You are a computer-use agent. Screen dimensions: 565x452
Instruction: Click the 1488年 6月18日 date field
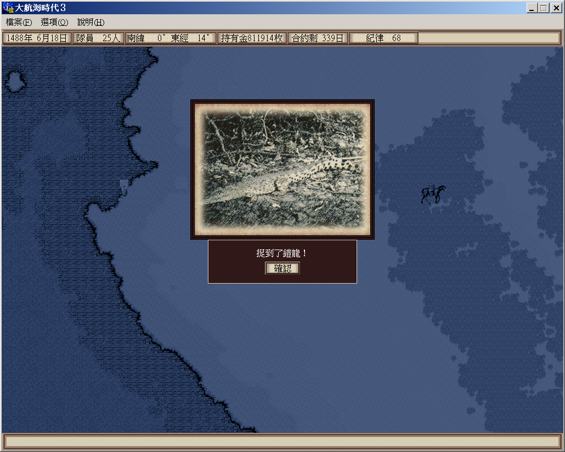37,38
